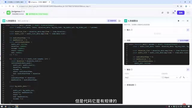The image size is (192, 108).
Task: Show info tooltip for 输出
Action: [x=132, y=70]
